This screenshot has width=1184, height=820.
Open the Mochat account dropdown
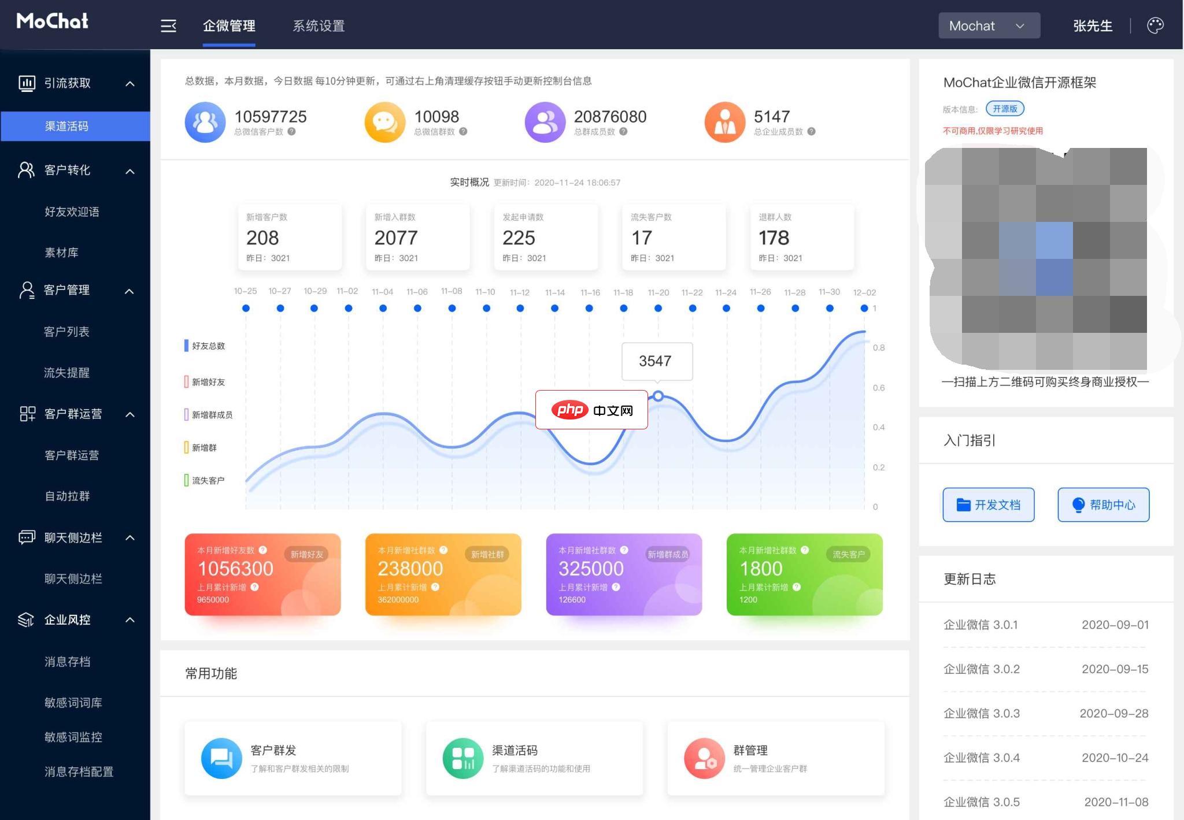click(989, 25)
